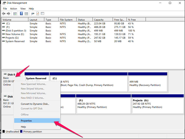Click the Back arrow toolbar icon

click(4, 14)
